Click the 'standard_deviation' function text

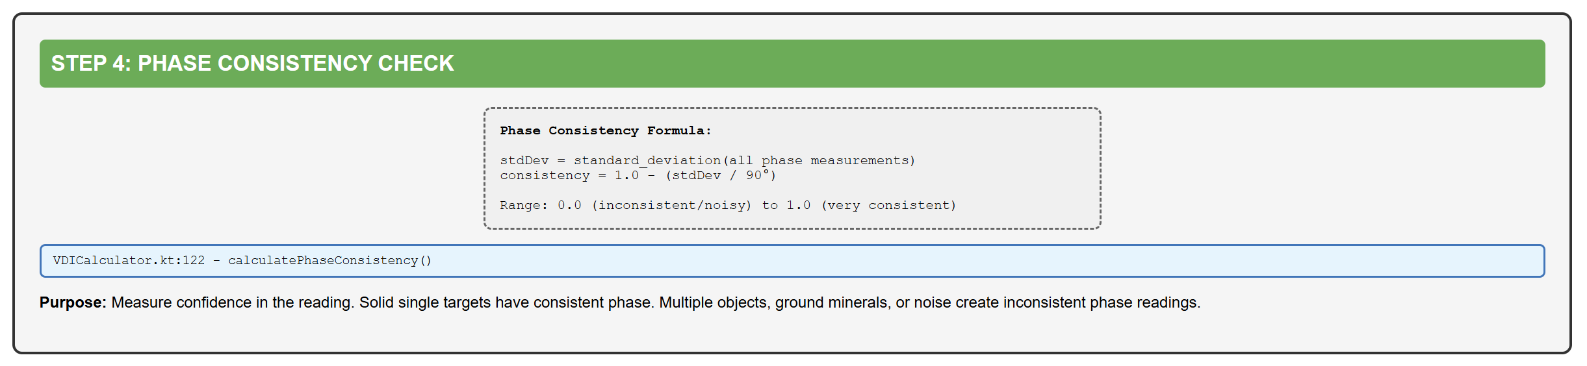647,160
